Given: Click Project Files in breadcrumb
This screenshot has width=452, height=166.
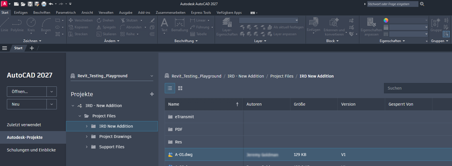Looking at the screenshot, I should click(282, 76).
